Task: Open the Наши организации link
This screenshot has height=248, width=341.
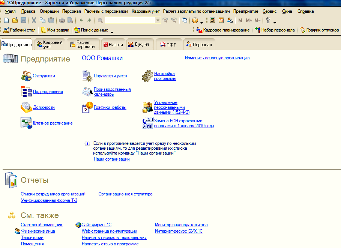Action: click(x=111, y=159)
